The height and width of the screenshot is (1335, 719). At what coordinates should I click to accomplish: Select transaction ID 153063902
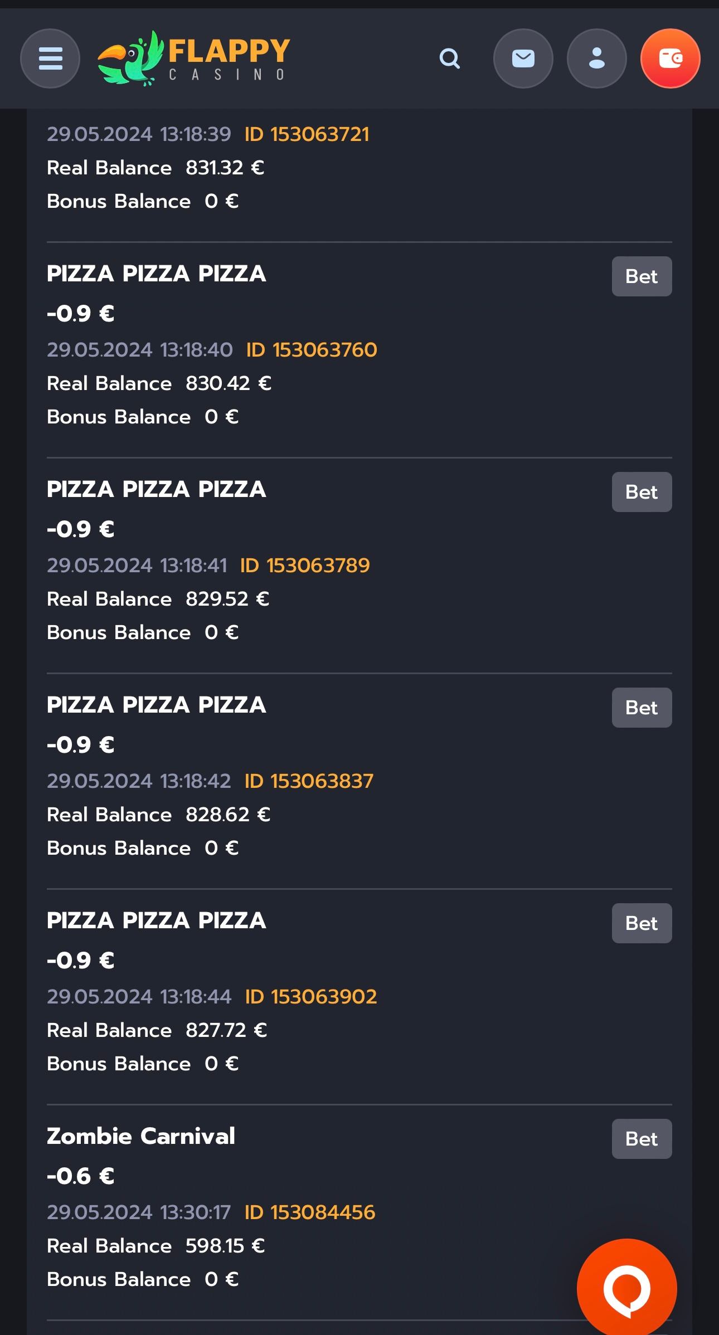(311, 997)
